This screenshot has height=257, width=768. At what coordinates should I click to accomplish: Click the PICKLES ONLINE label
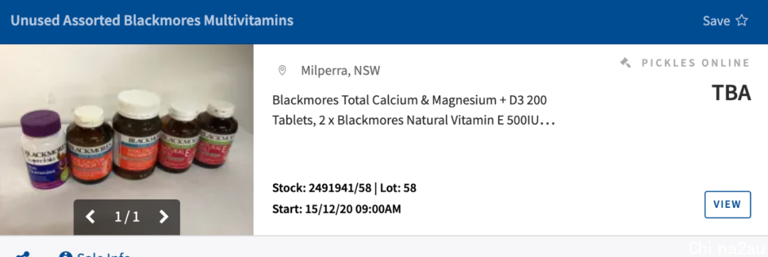point(695,63)
